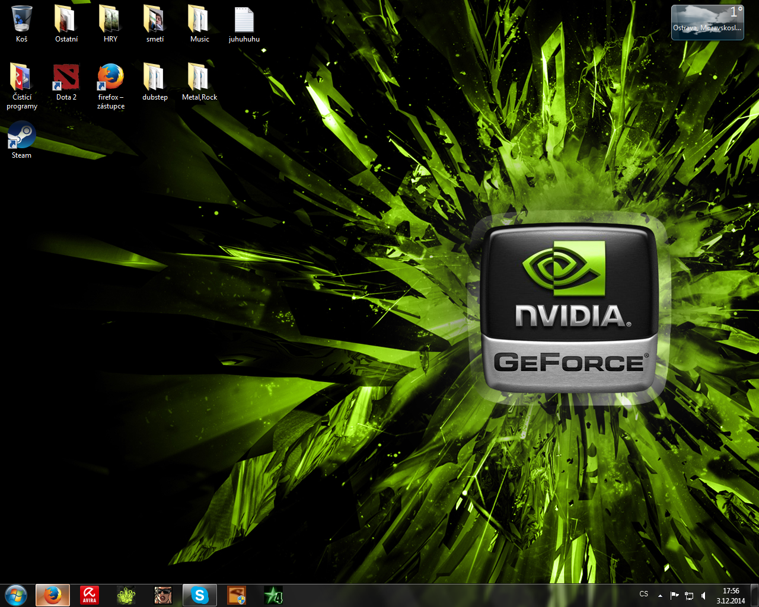Screen dimensions: 759x607
Task: Open the sunglasses character taskbar icon
Action: click(163, 595)
